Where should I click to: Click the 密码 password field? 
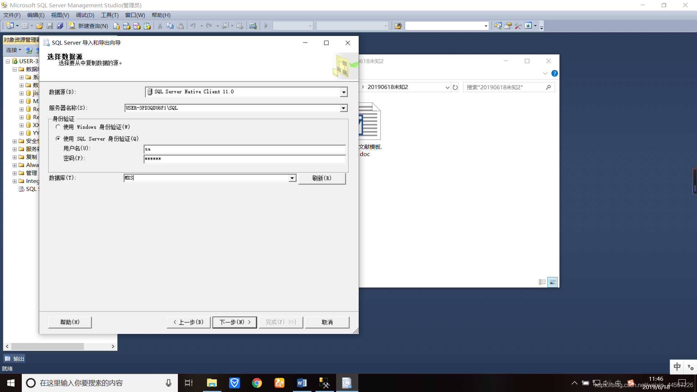(245, 159)
